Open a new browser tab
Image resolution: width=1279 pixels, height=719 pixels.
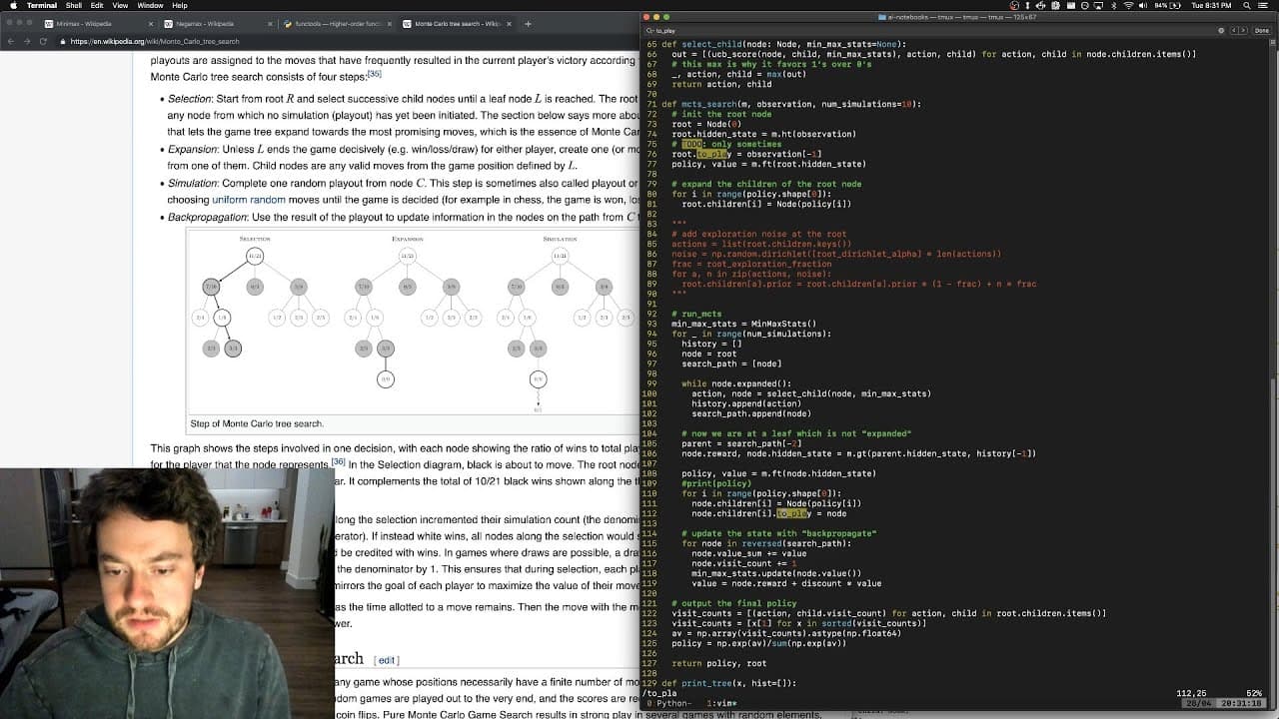point(528,23)
